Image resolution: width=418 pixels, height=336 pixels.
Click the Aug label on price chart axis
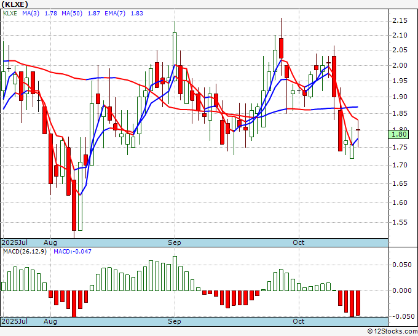point(50,242)
